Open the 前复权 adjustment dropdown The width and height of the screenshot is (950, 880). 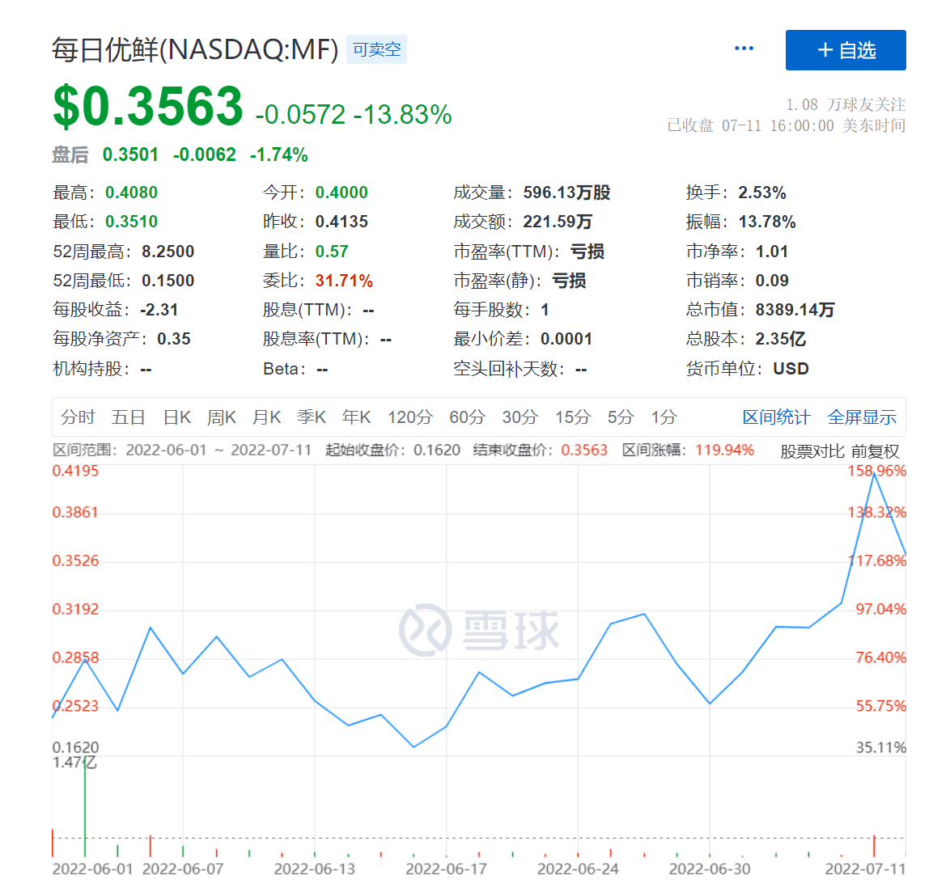point(875,451)
